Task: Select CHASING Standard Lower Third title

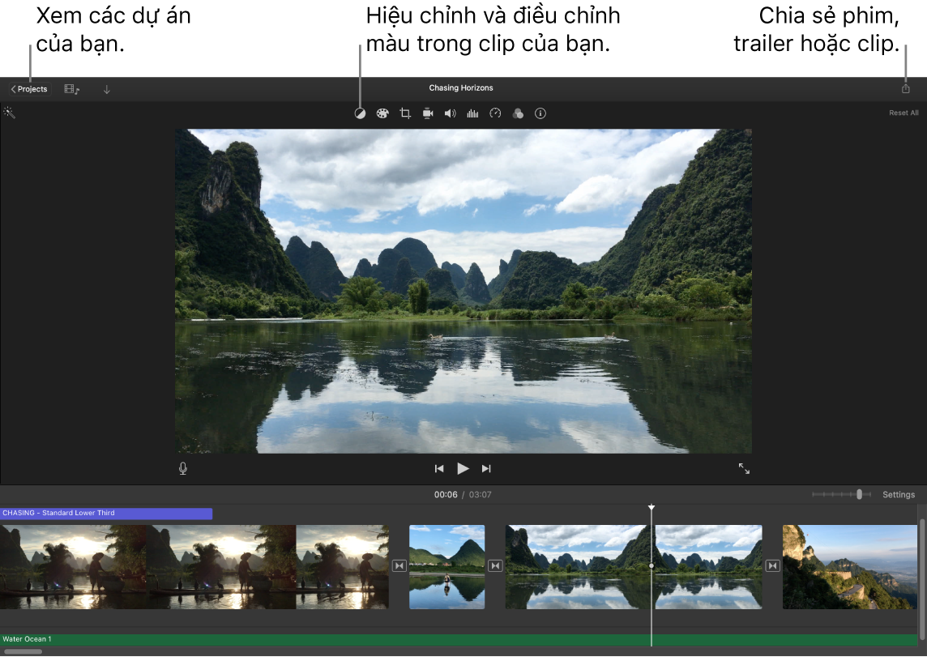Action: coord(106,514)
